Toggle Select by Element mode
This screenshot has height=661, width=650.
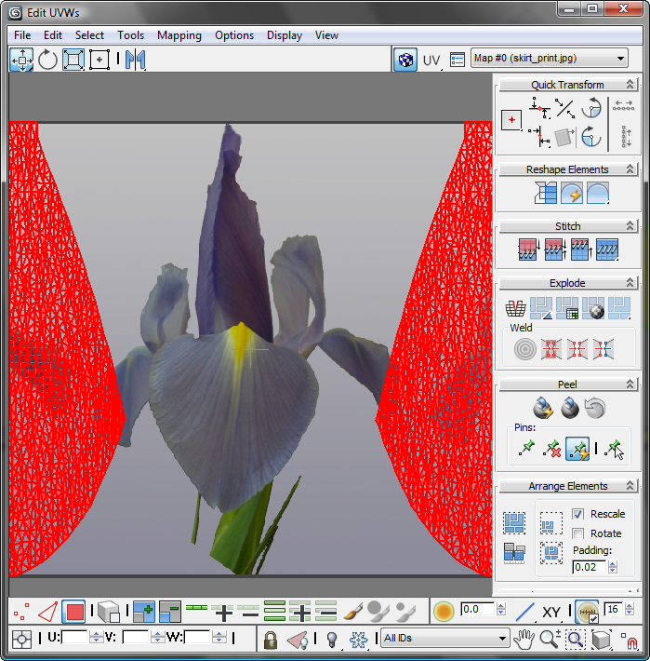(109, 612)
